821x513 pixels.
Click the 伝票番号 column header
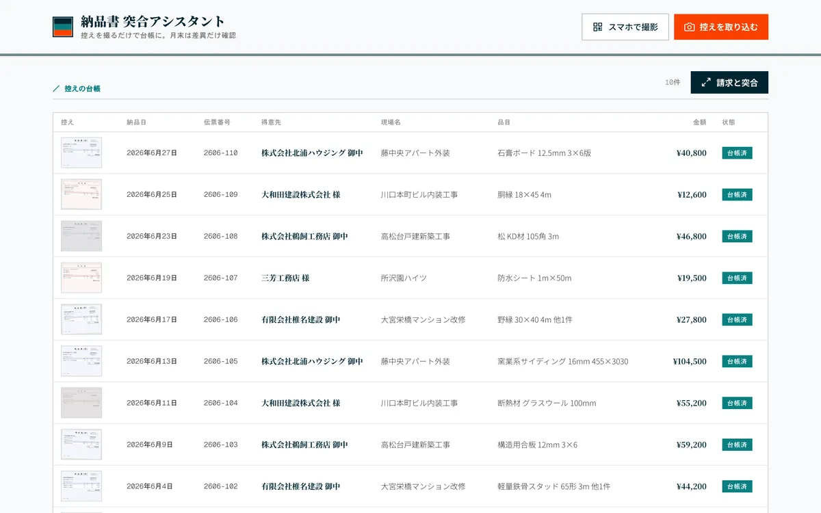point(217,122)
